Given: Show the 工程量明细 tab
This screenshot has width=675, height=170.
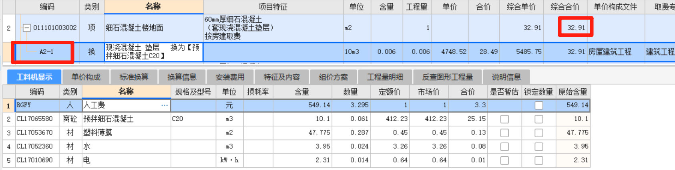Looking at the screenshot, I should click(385, 77).
